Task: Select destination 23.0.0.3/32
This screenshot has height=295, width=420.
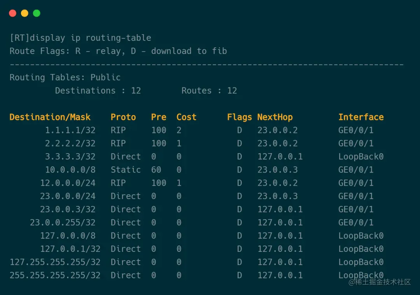Action: point(68,209)
